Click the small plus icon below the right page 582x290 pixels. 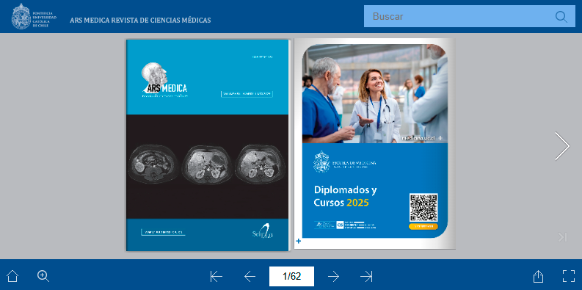coord(299,242)
